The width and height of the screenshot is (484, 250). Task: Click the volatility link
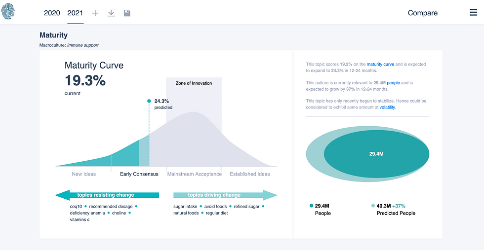click(387, 107)
